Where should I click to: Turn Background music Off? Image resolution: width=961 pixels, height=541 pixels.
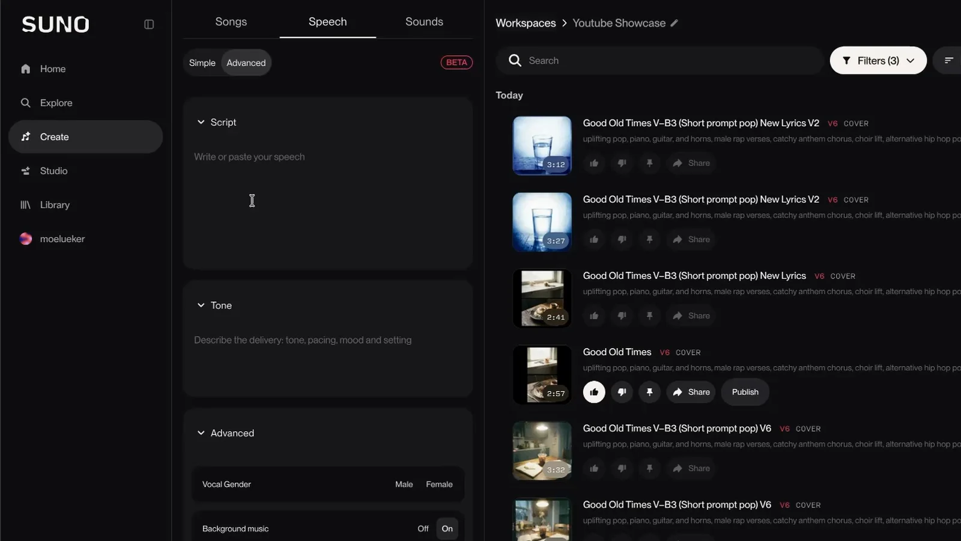(x=423, y=529)
